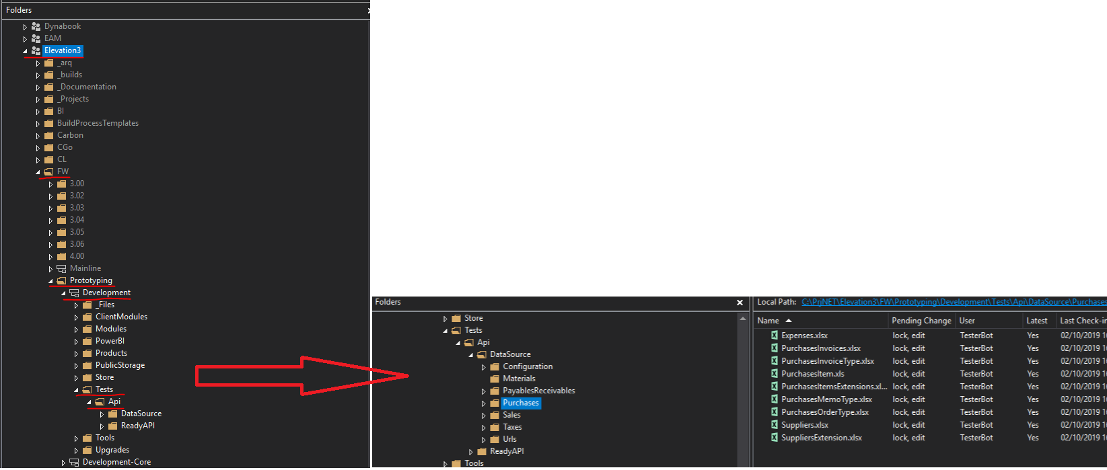Screen dimensions: 1107x470
Task: Click the team project icon beside Dynabook
Action: click(36, 26)
